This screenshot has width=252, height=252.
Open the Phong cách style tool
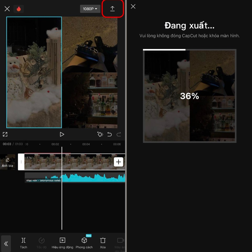point(84,243)
